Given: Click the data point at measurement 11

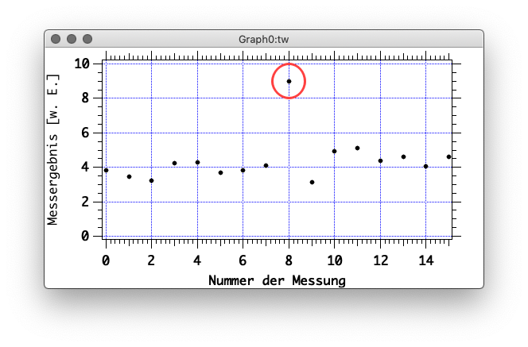Looking at the screenshot, I should (357, 148).
